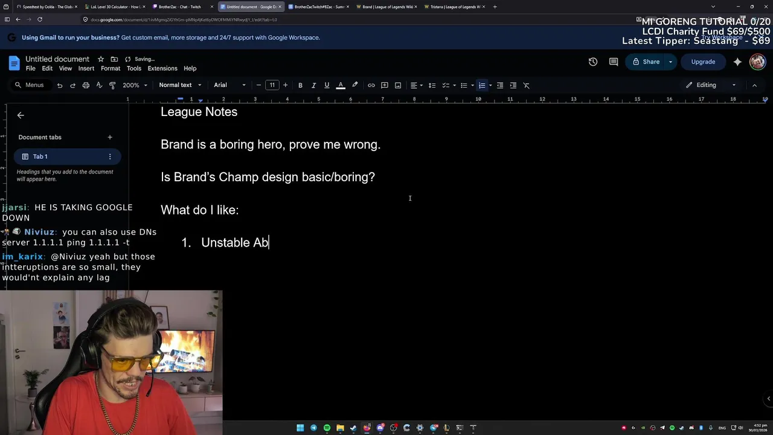Open version history with the clock icon
The width and height of the screenshot is (773, 435).
[x=593, y=62]
